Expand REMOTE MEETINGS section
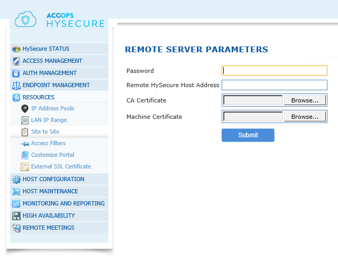The height and width of the screenshot is (263, 338). [x=59, y=228]
